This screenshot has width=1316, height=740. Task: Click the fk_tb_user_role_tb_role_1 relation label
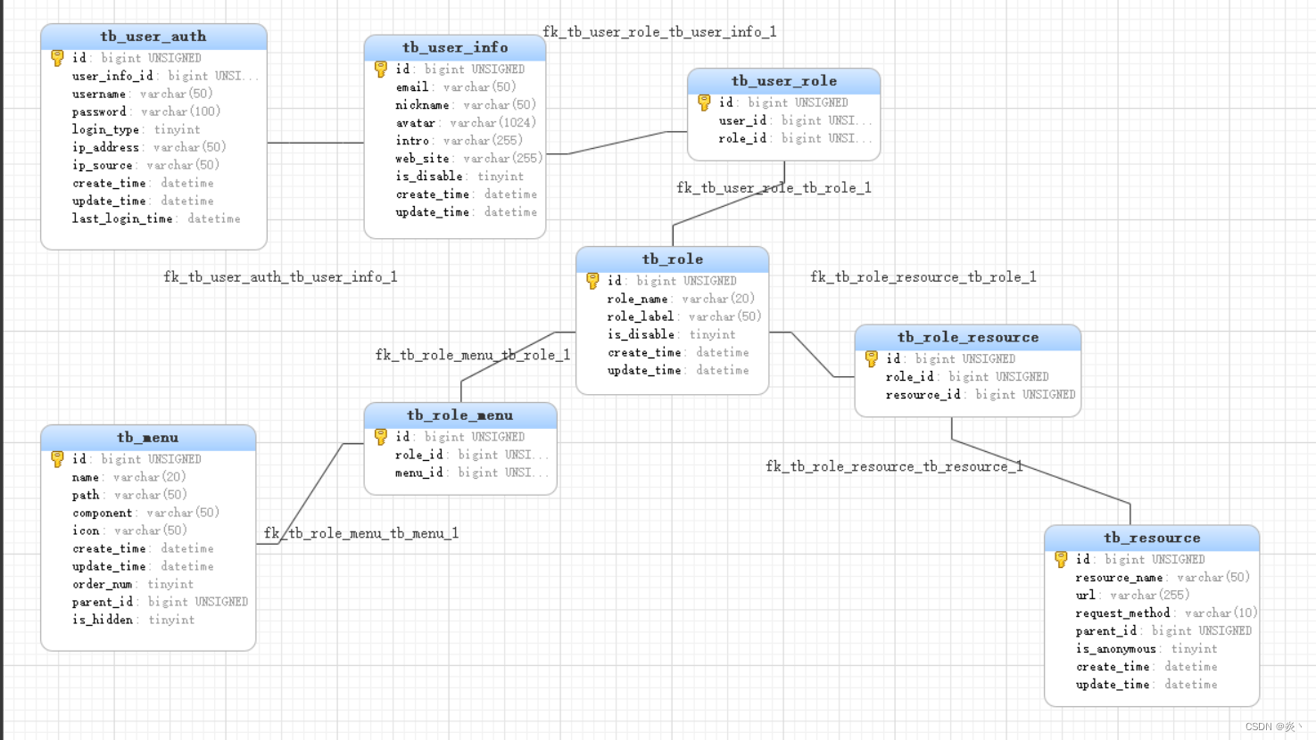(774, 188)
